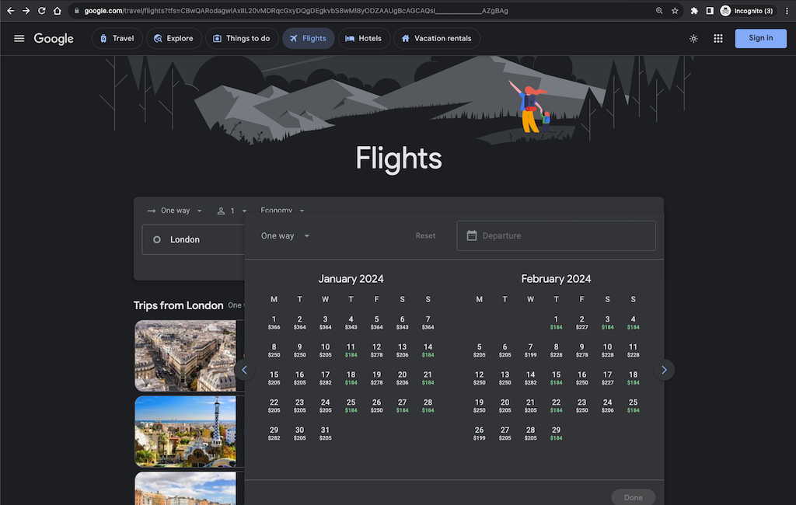Click Reset to clear selected dates
Image resolution: width=796 pixels, height=505 pixels.
425,235
